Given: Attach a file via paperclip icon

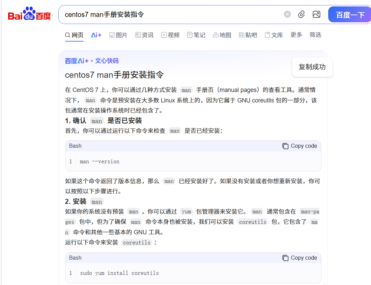Looking at the screenshot, I should coord(301,15).
